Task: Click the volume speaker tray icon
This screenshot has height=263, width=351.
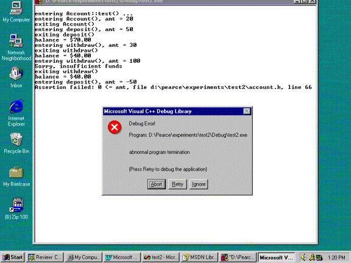Action: tap(303, 258)
